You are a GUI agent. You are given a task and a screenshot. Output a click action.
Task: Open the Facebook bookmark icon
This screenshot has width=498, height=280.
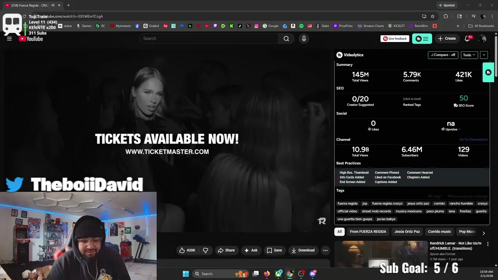[x=137, y=26]
